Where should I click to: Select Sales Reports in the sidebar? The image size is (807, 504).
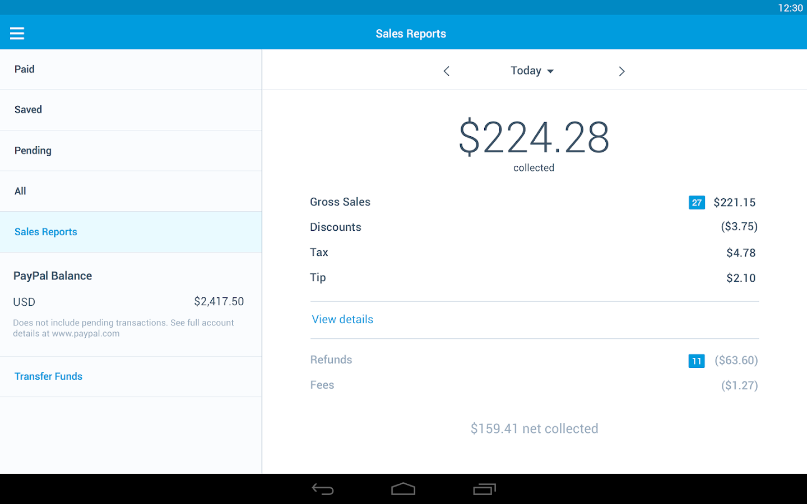(x=131, y=232)
